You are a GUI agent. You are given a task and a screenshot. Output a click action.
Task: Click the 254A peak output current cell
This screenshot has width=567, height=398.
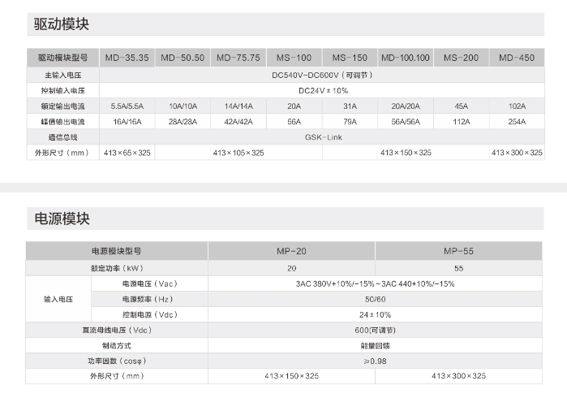516,122
